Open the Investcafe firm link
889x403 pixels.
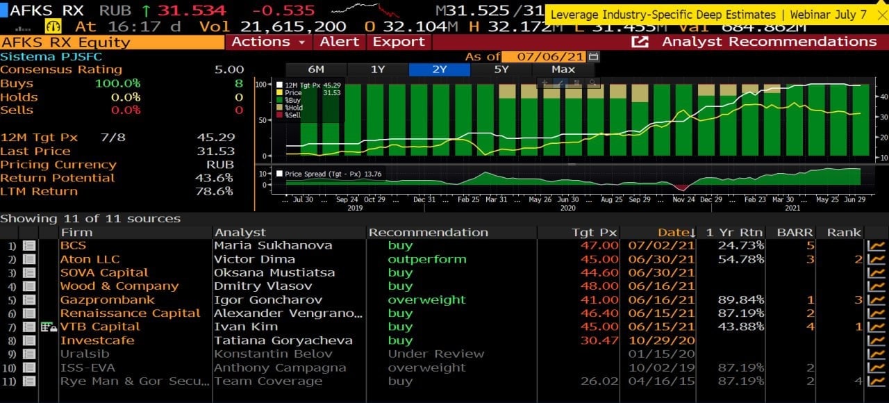click(97, 340)
